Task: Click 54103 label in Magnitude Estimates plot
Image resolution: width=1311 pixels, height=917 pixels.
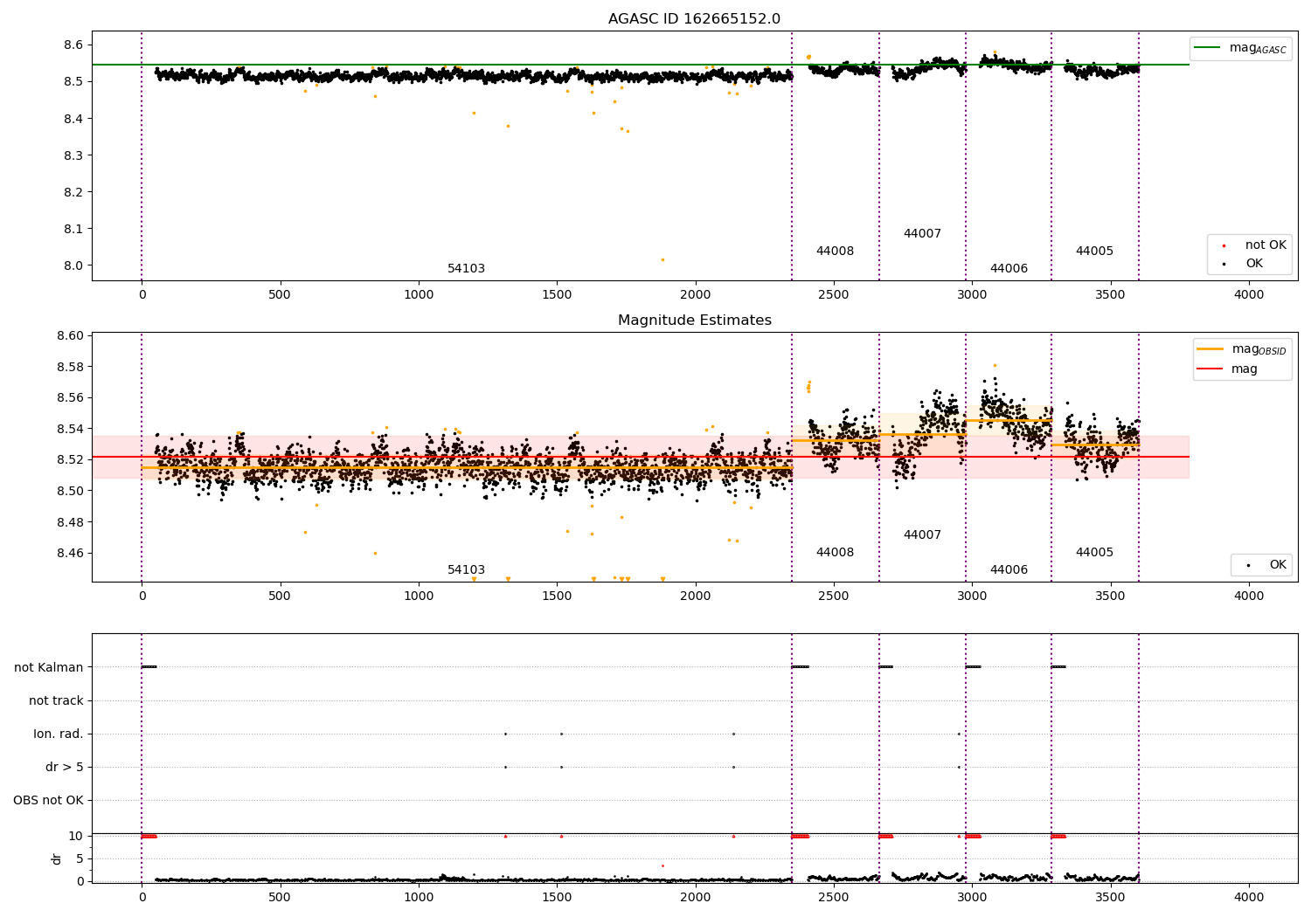Action: pos(466,570)
